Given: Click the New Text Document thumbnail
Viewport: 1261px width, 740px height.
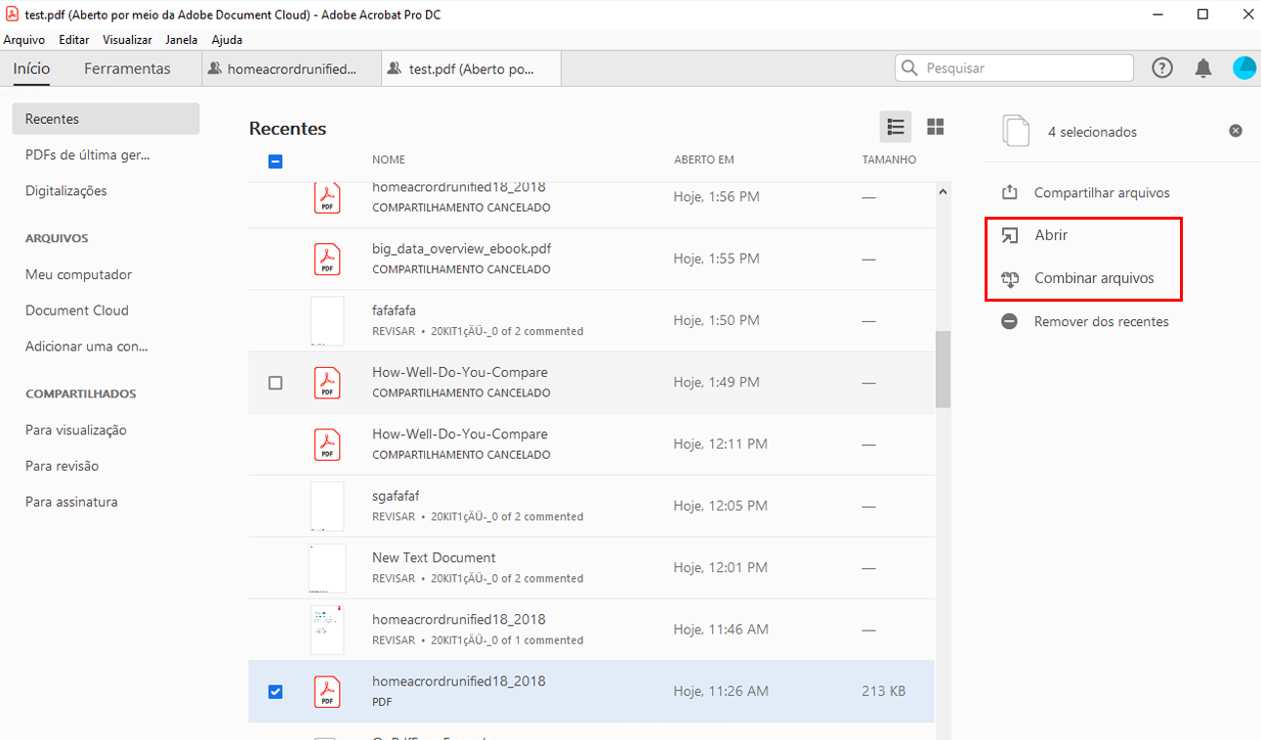Looking at the screenshot, I should tap(327, 568).
